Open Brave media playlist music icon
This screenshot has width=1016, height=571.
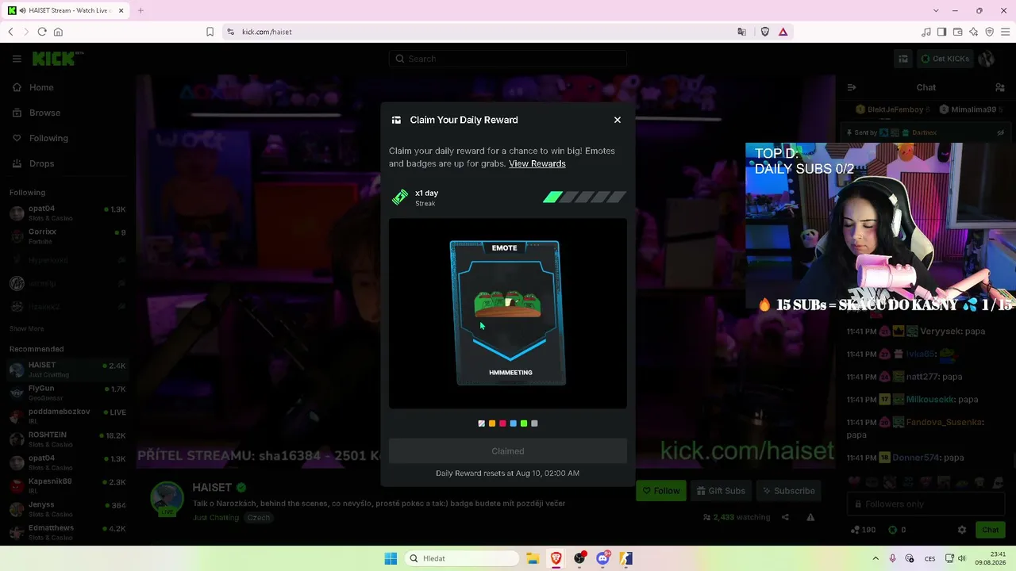926,32
